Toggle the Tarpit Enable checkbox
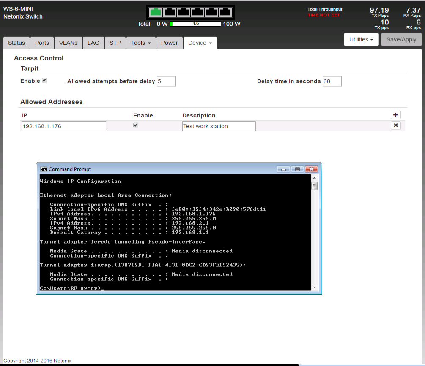 pos(44,80)
